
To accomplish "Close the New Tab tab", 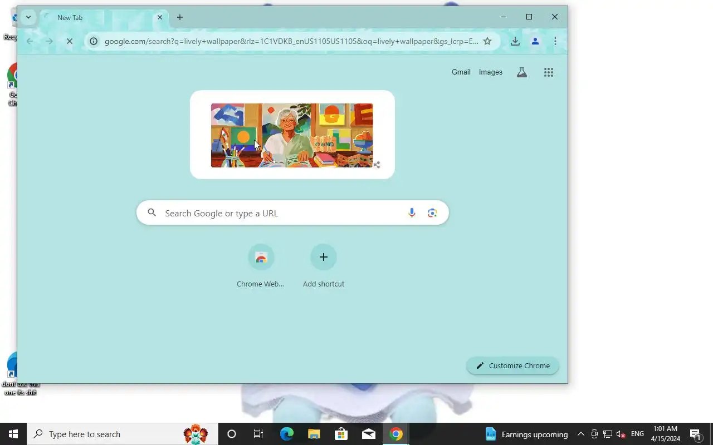I will point(160,17).
